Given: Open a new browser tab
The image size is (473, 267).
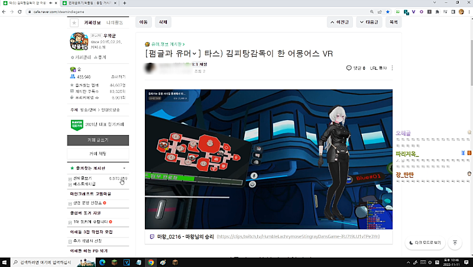Looking at the screenshot, I should click(124, 3).
